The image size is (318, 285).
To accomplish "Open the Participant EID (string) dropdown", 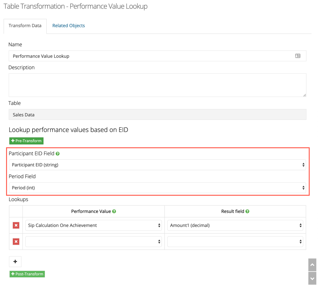I will tap(157, 165).
